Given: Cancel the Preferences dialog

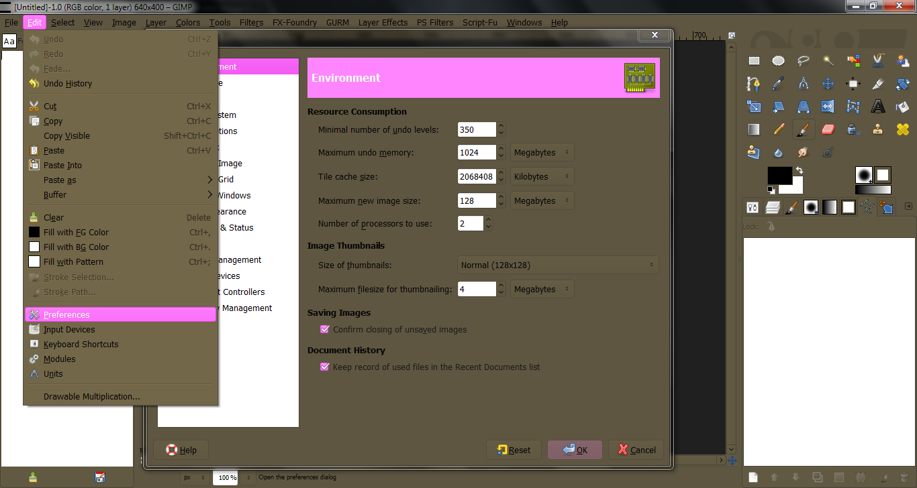Looking at the screenshot, I should 636,450.
